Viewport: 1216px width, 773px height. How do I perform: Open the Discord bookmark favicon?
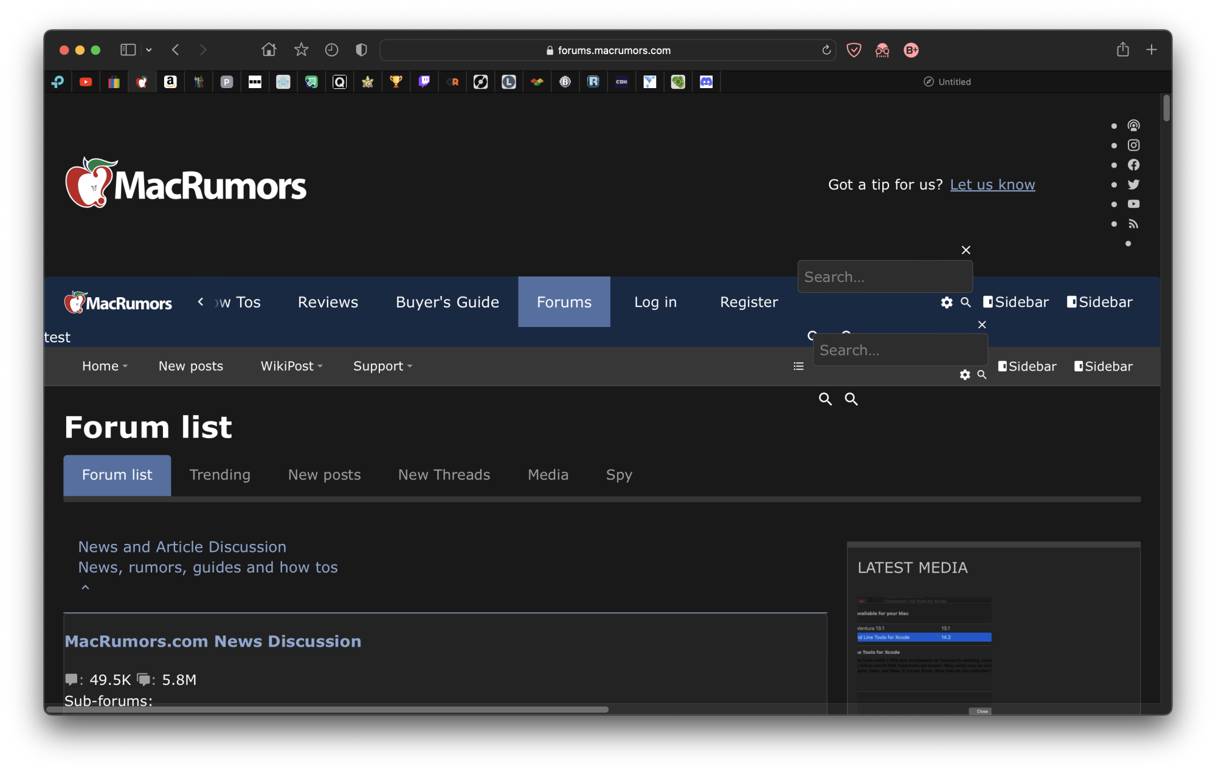pos(706,82)
